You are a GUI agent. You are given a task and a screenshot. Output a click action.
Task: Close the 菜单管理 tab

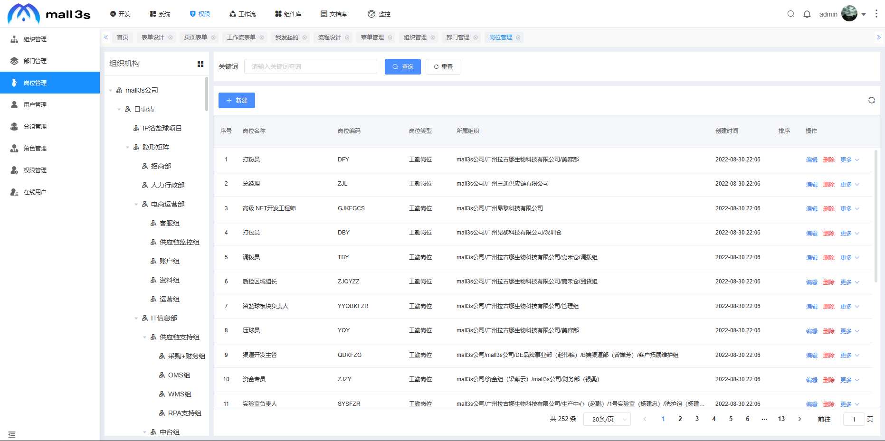click(x=390, y=38)
